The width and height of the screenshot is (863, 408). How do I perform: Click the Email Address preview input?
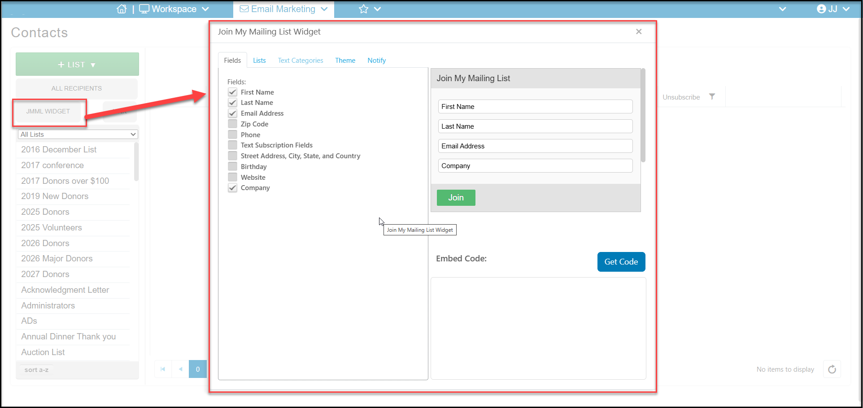(535, 146)
